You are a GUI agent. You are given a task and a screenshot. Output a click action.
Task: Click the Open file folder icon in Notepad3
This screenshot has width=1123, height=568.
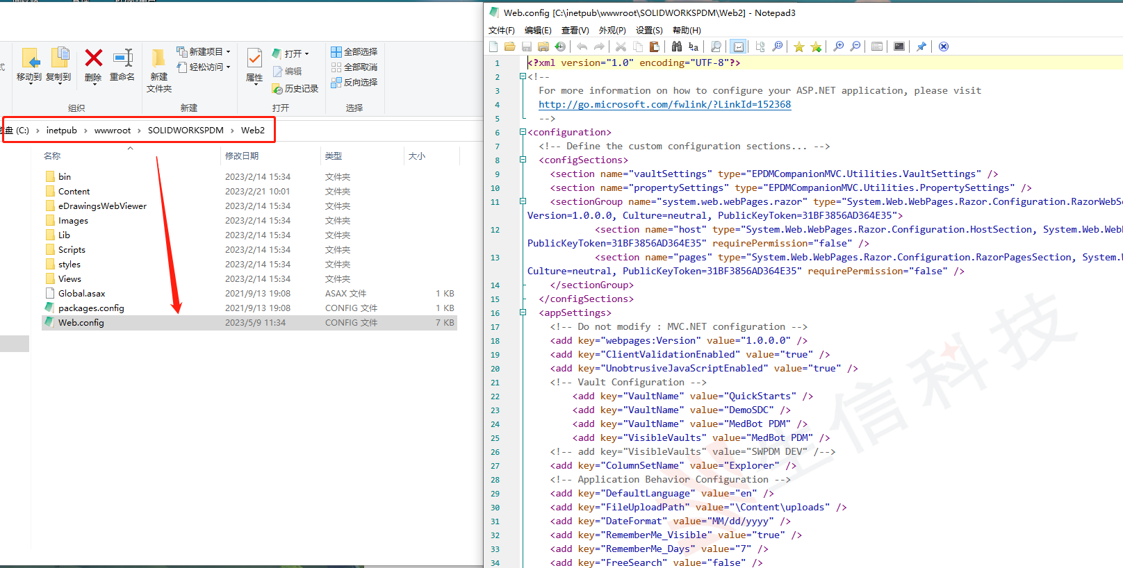[510, 47]
